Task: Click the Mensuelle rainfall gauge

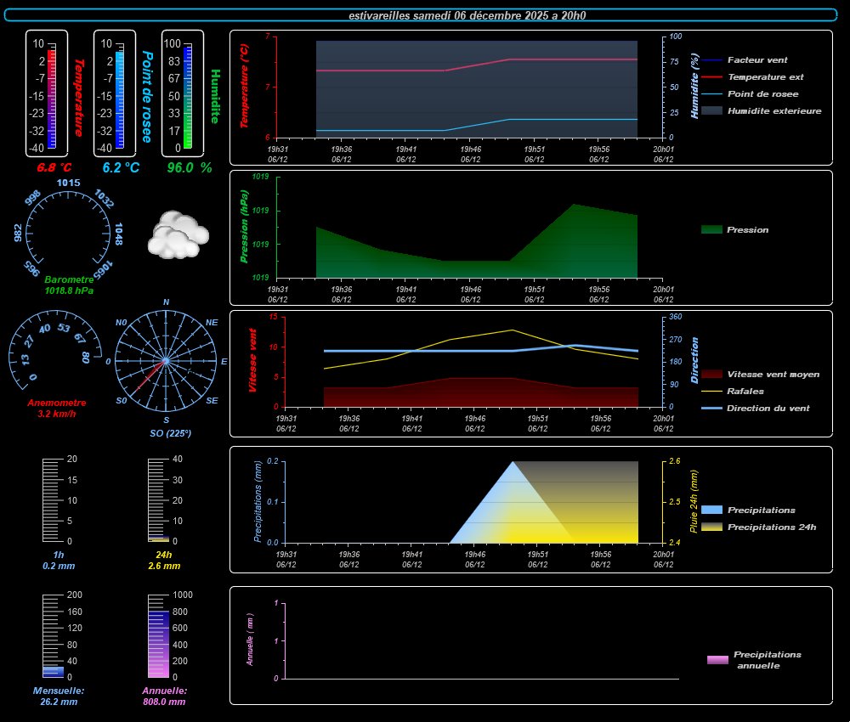Action: [54, 635]
